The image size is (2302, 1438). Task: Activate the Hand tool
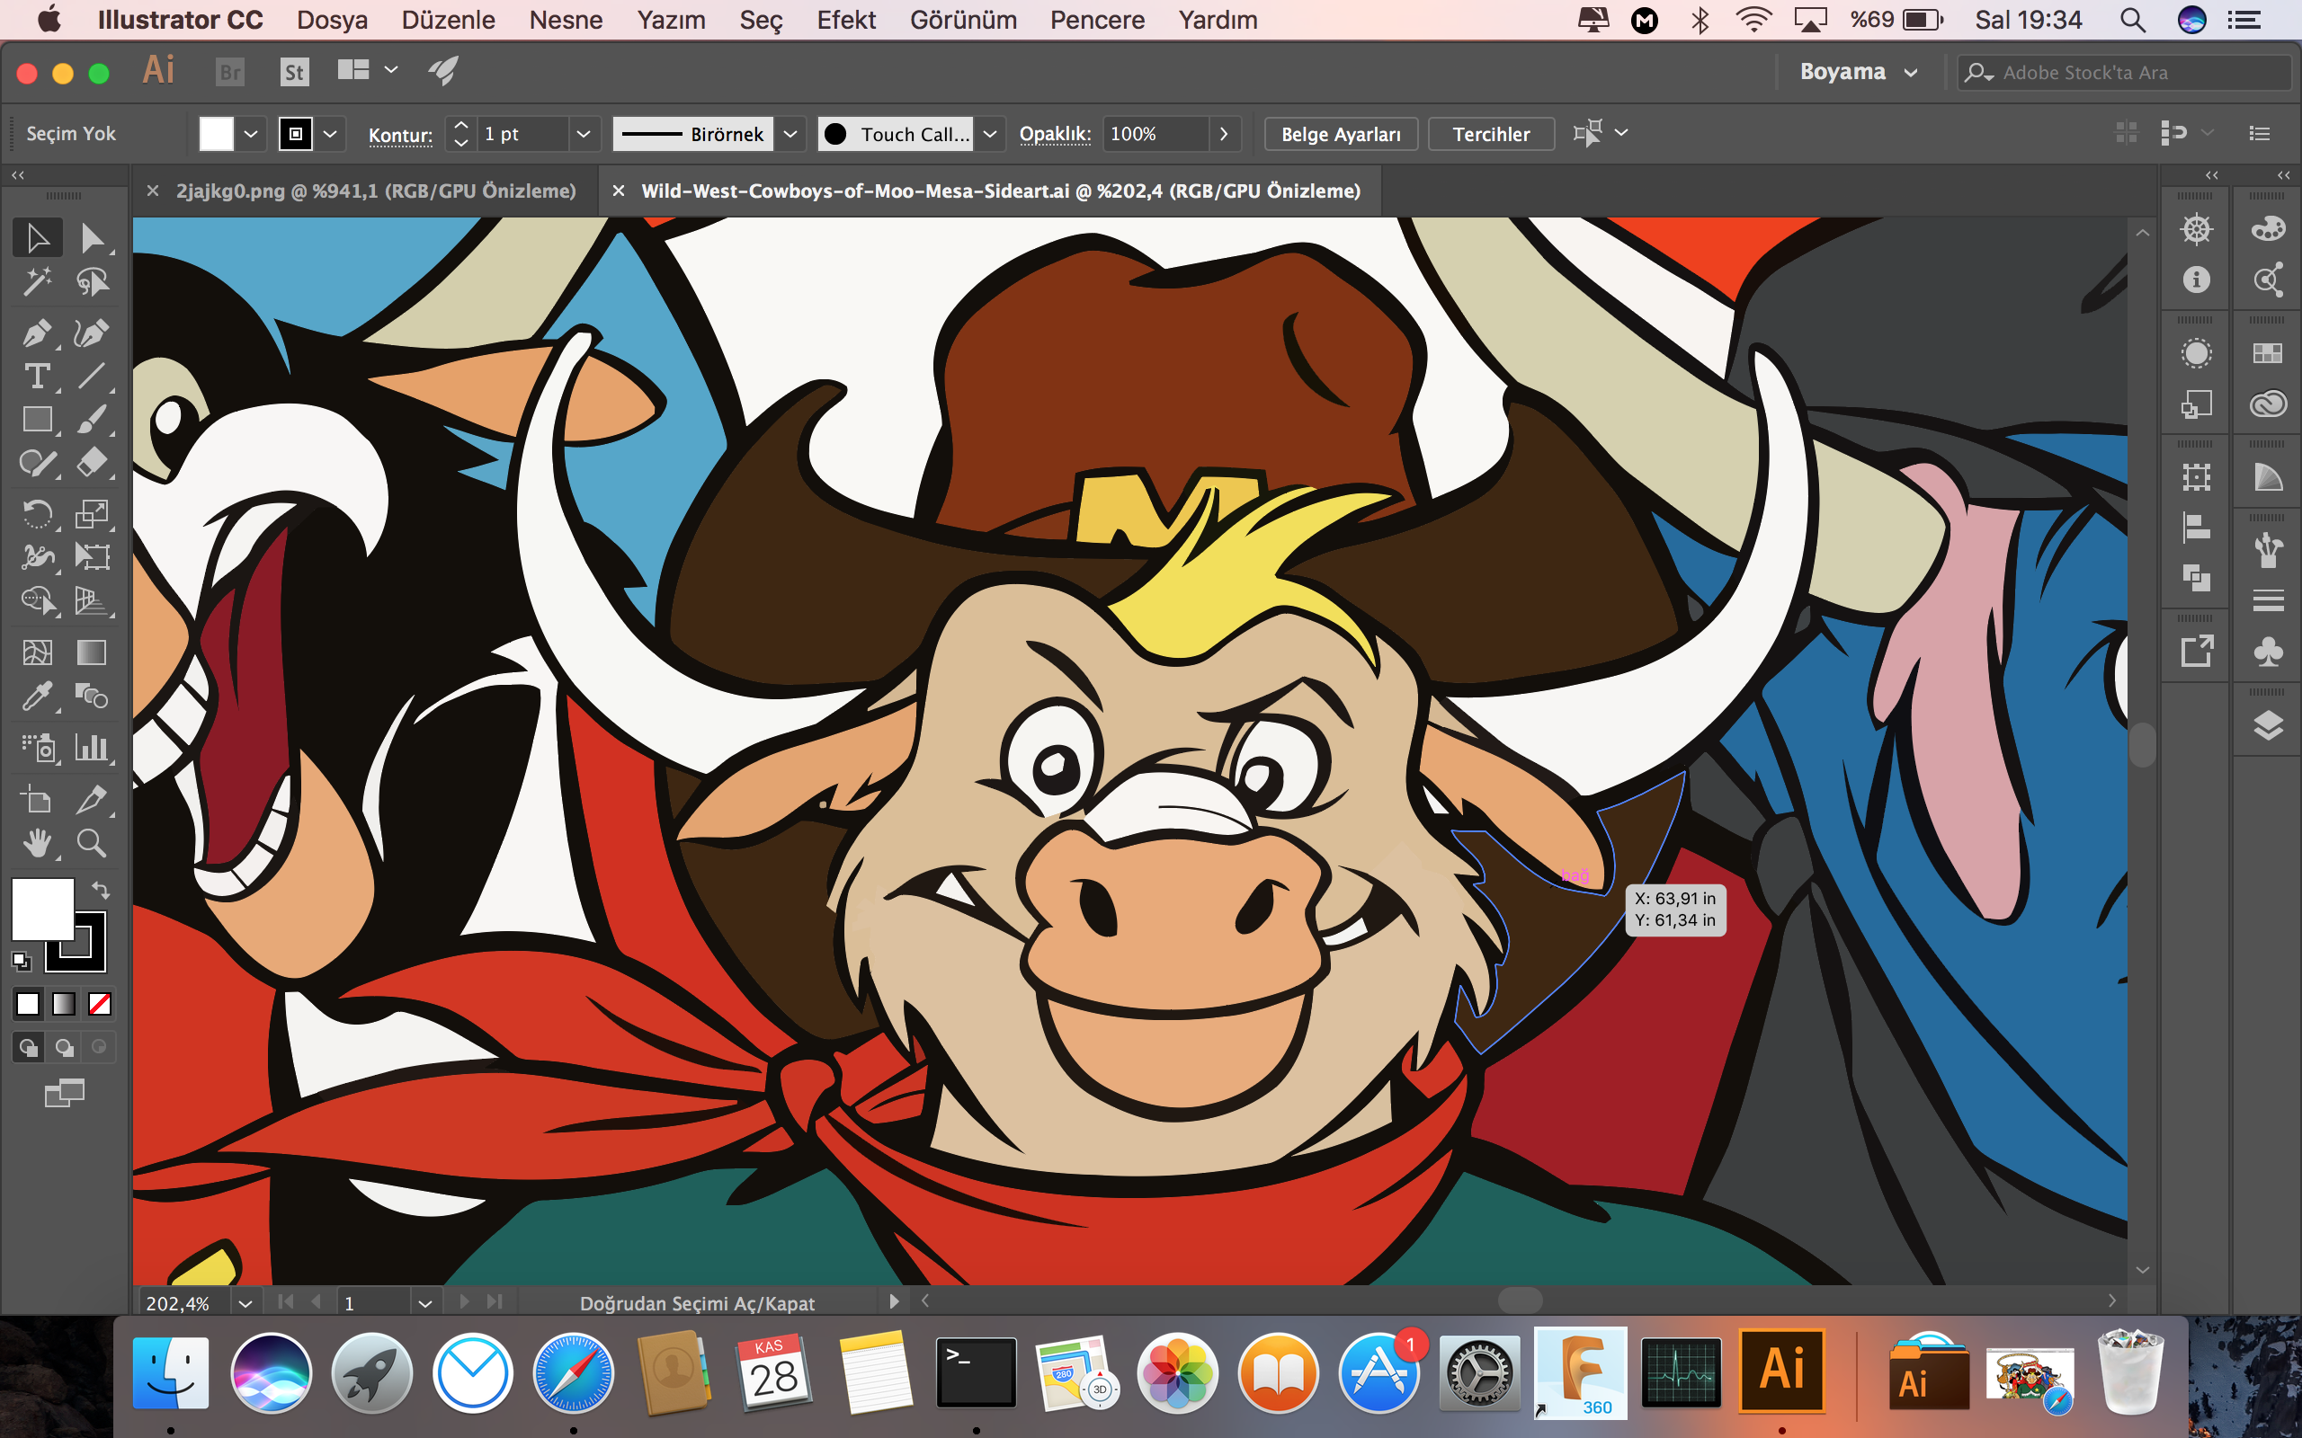[38, 843]
